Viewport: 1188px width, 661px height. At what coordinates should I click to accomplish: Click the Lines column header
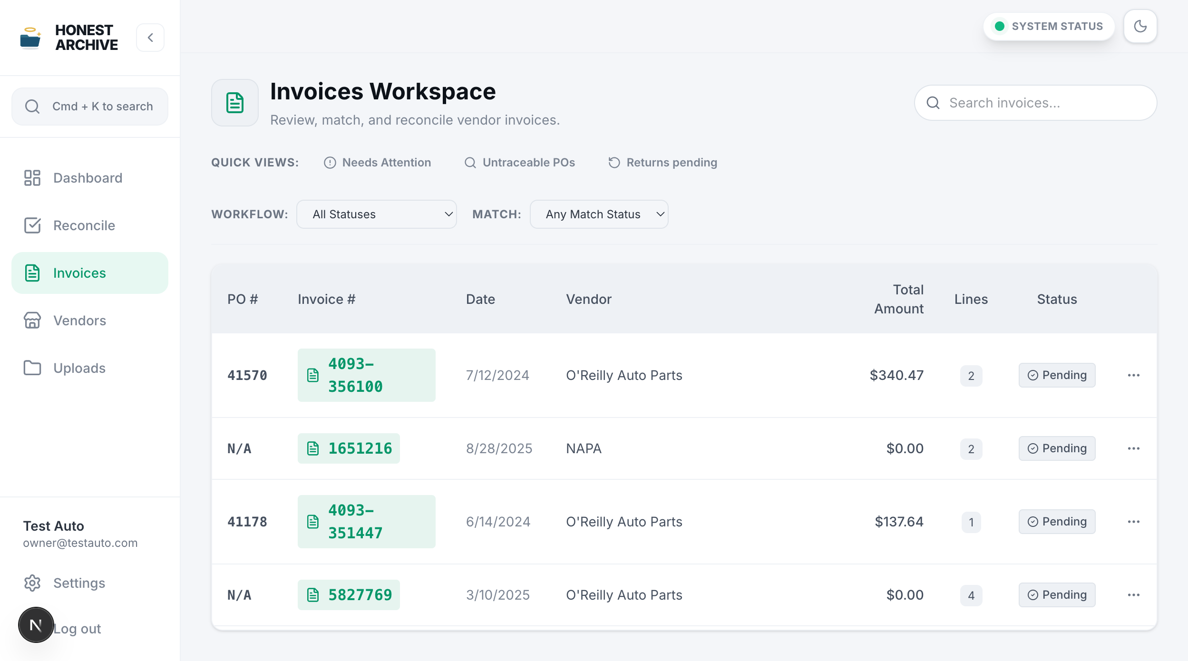[971, 299]
